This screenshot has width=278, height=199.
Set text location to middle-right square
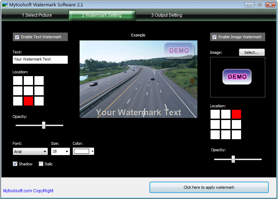tap(39, 91)
